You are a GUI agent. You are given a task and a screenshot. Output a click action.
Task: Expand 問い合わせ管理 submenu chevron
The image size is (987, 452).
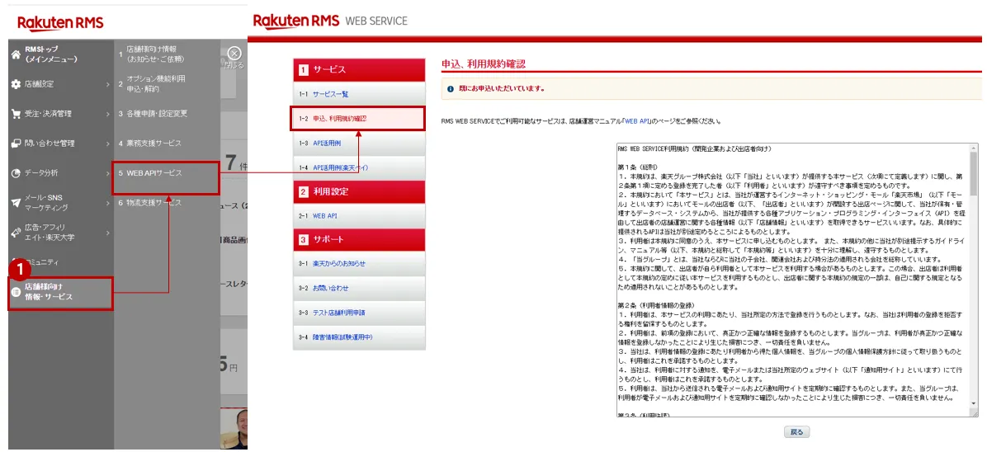(x=107, y=144)
